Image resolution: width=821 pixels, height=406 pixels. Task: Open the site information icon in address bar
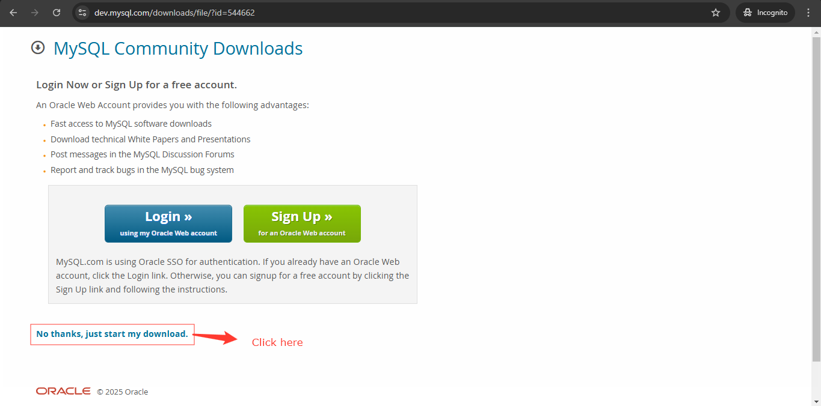(83, 13)
